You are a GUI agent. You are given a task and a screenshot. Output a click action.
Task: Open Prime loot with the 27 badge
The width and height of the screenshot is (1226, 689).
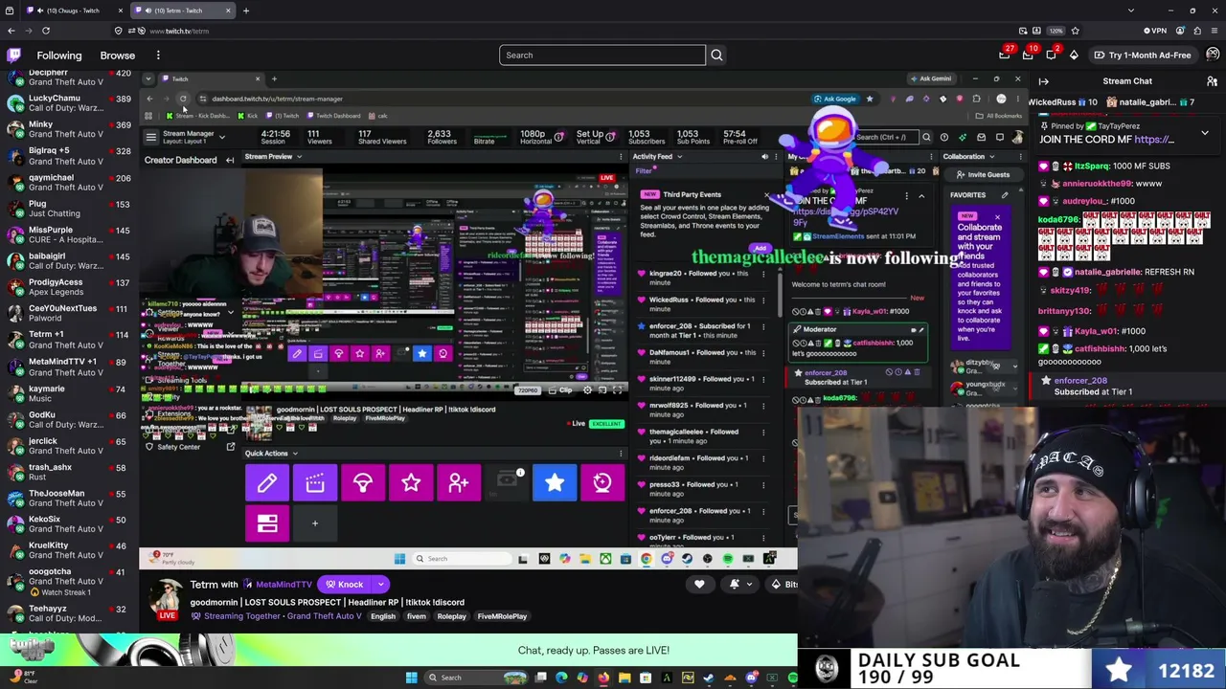pos(1005,55)
